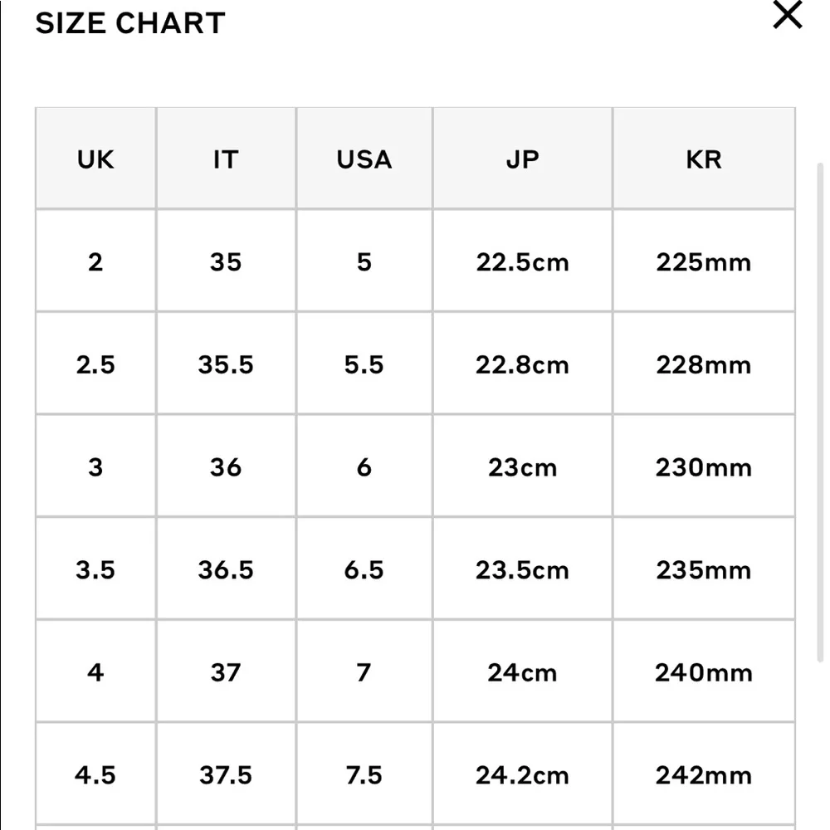Click the UK column header
830x830 pixels.
(x=95, y=159)
